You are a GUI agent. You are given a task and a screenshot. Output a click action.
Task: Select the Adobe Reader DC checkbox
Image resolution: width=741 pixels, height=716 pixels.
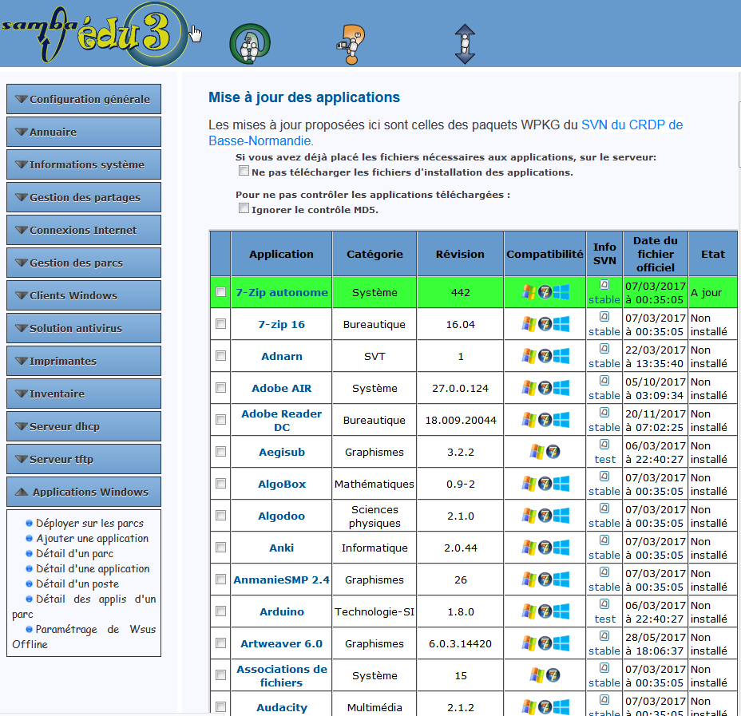[x=220, y=419]
